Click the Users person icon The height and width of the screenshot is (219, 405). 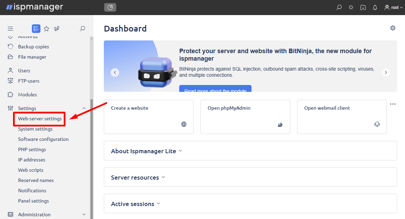coord(10,71)
